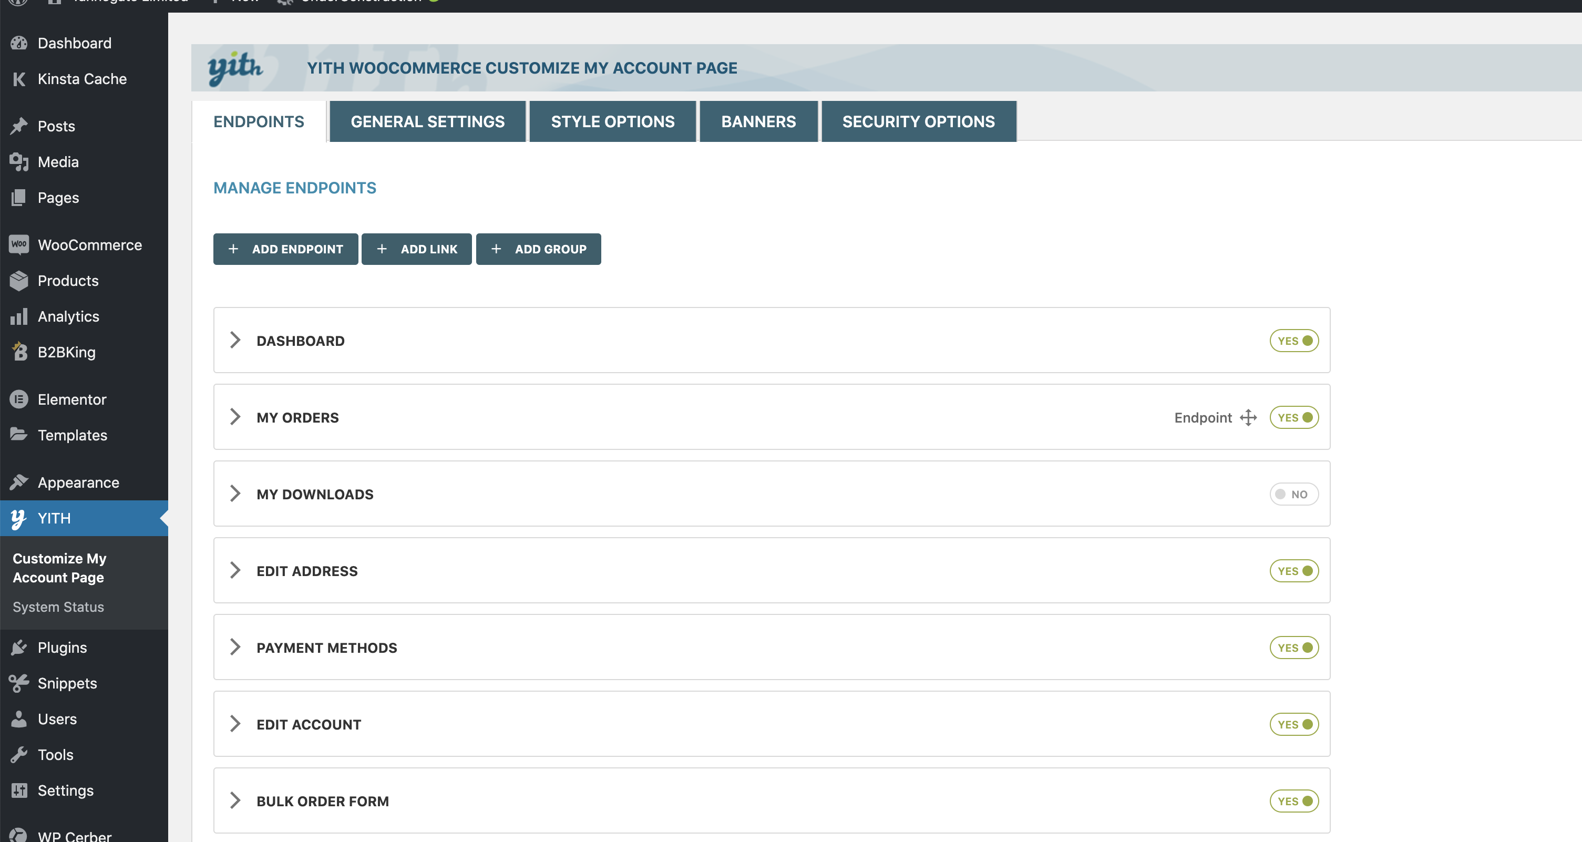Screen dimensions: 1582x842
Task: Open the Security Options tab
Action: coord(918,121)
